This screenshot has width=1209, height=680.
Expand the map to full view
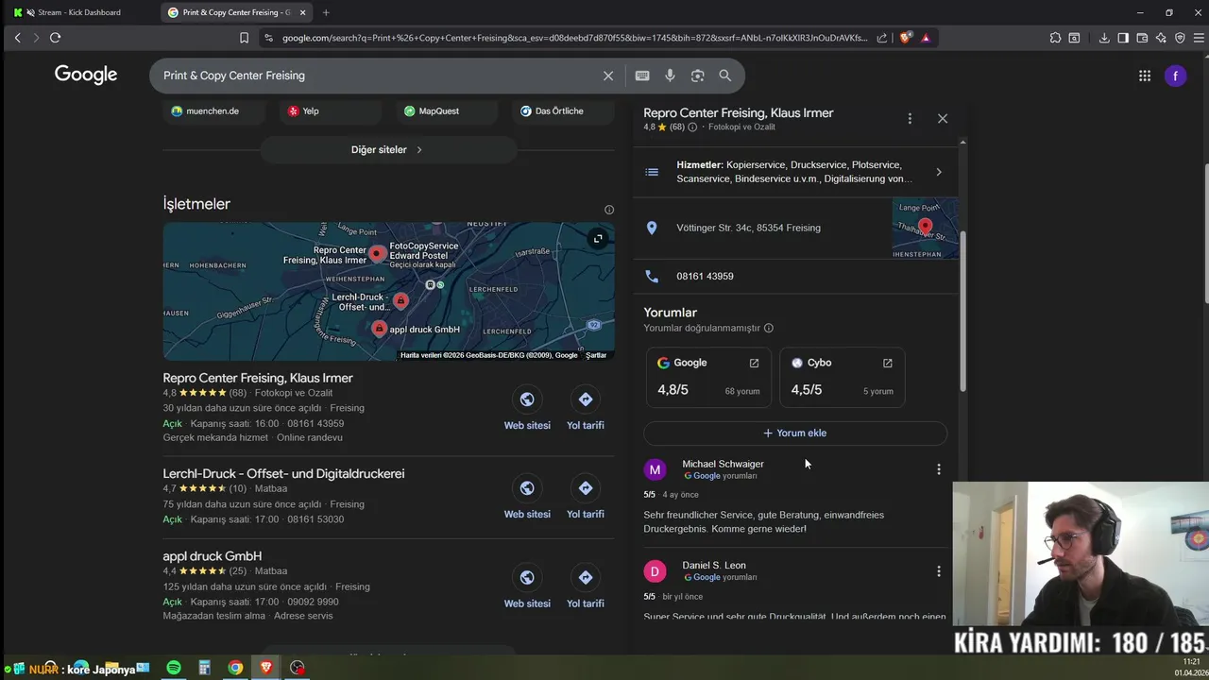point(598,239)
